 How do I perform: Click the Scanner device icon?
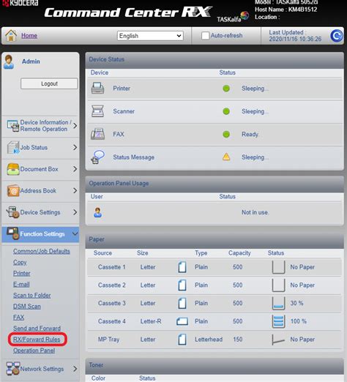point(97,111)
